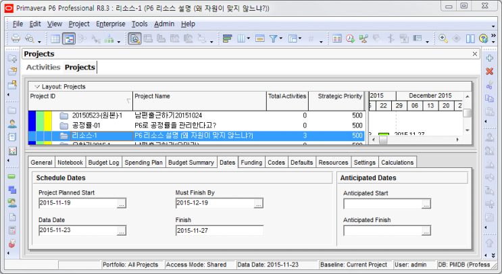Open the Tools menu

click(140, 24)
